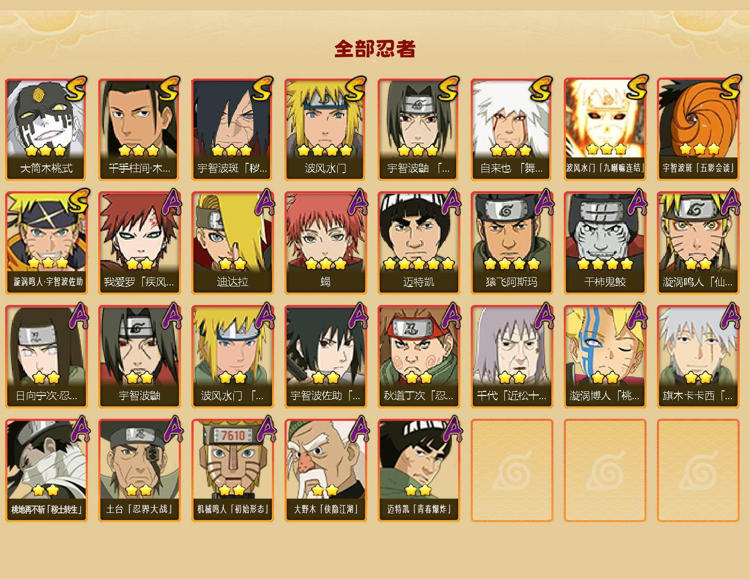Choose the 宇智波鼬 A-rank card
This screenshot has width=750, height=579.
[x=139, y=357]
